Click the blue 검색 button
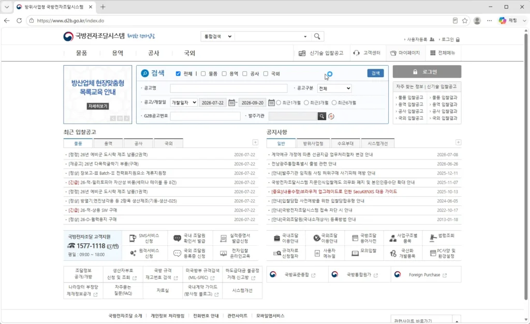 (376, 73)
